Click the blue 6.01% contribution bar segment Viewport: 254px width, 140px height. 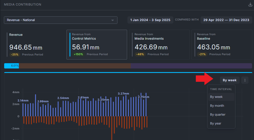click(x=12, y=66)
